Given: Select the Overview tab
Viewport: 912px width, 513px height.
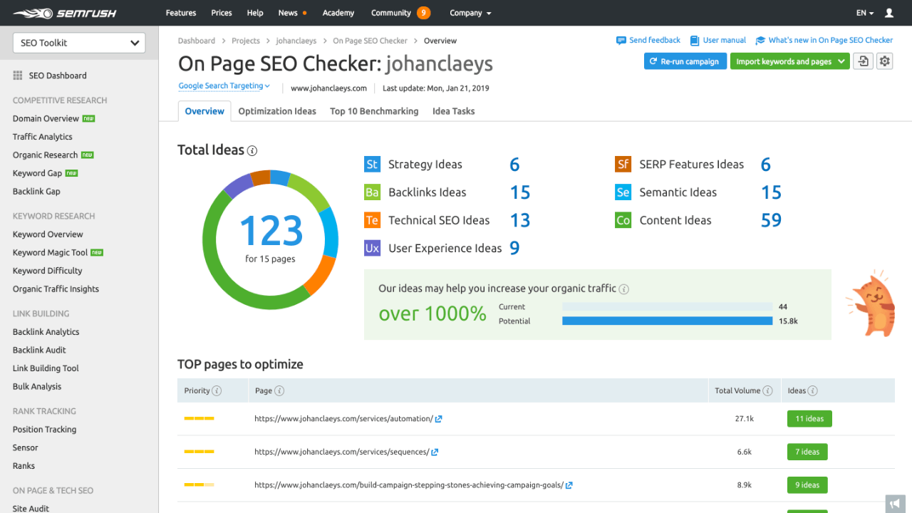Looking at the screenshot, I should pyautogui.click(x=204, y=111).
